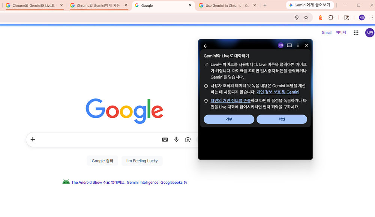Open a new tab with plus button
The image size is (375, 217).
pos(265,5)
